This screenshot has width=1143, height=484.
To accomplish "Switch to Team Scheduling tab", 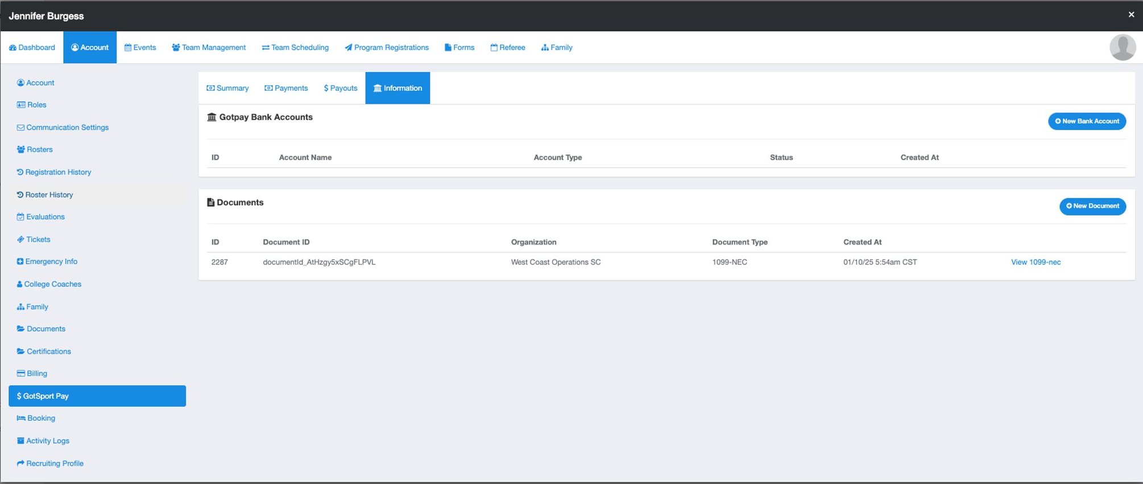I will point(295,48).
